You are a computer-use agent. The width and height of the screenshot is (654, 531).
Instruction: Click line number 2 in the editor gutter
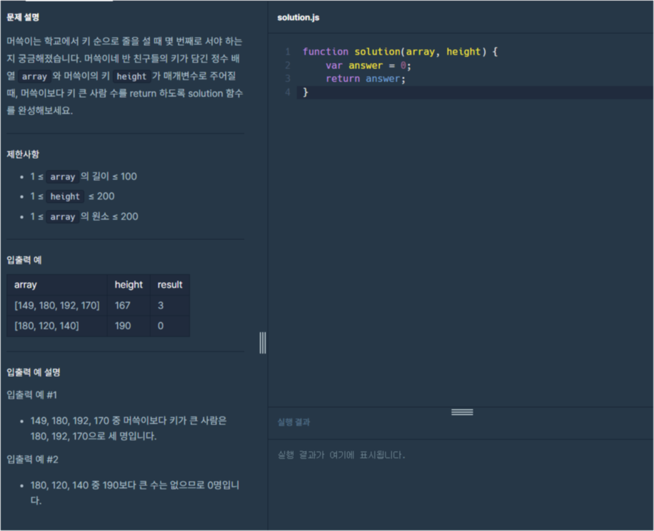click(x=287, y=66)
